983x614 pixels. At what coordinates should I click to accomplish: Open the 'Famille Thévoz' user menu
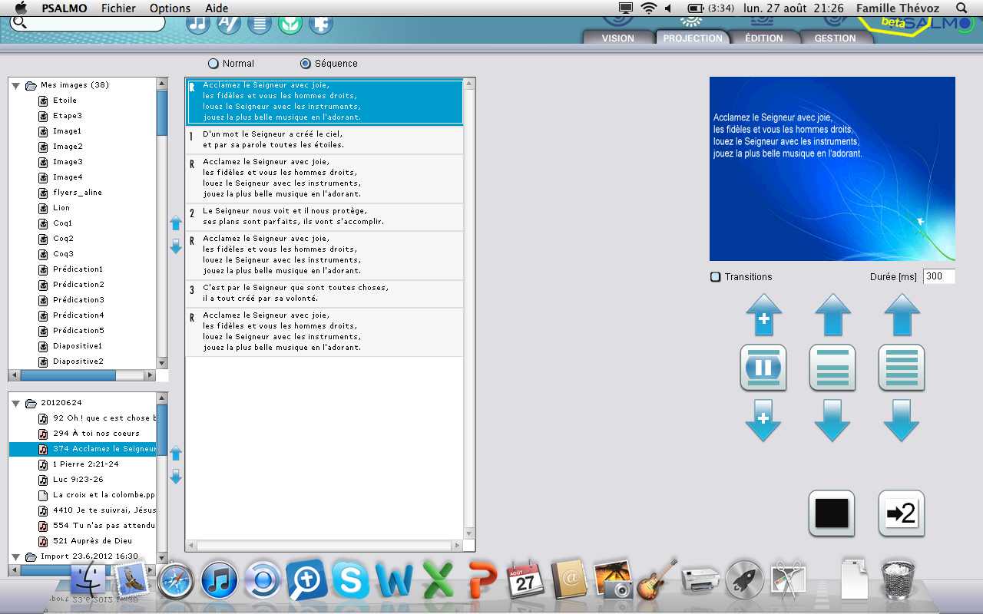898,8
